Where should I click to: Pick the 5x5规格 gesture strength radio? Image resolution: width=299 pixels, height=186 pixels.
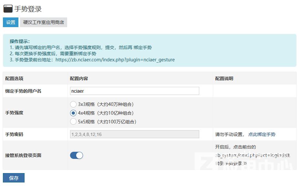(x=73, y=122)
